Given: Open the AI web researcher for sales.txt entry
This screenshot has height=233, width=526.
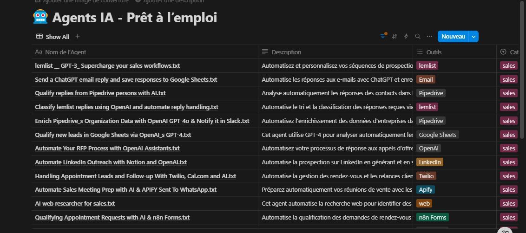Looking at the screenshot, I should (x=75, y=203).
